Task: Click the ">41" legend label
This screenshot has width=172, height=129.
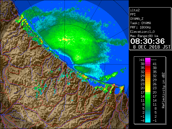Action: tap(142, 60)
